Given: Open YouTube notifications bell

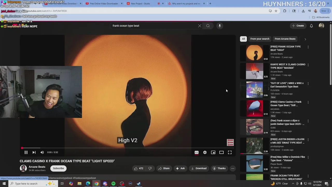Looking at the screenshot, I should tap(312, 26).
